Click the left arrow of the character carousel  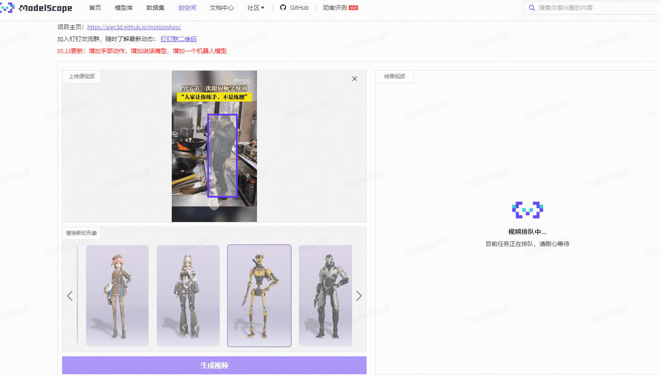[70, 296]
